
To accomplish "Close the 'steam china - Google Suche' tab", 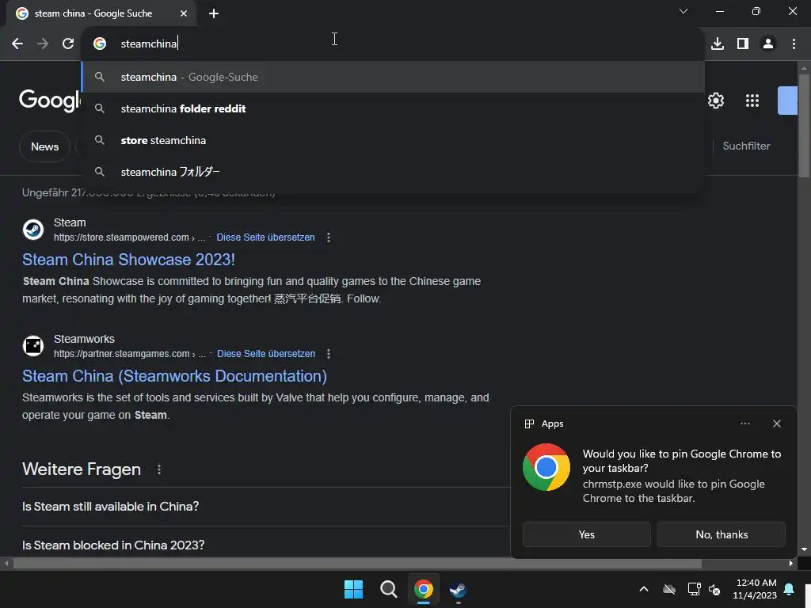I will coord(184,13).
